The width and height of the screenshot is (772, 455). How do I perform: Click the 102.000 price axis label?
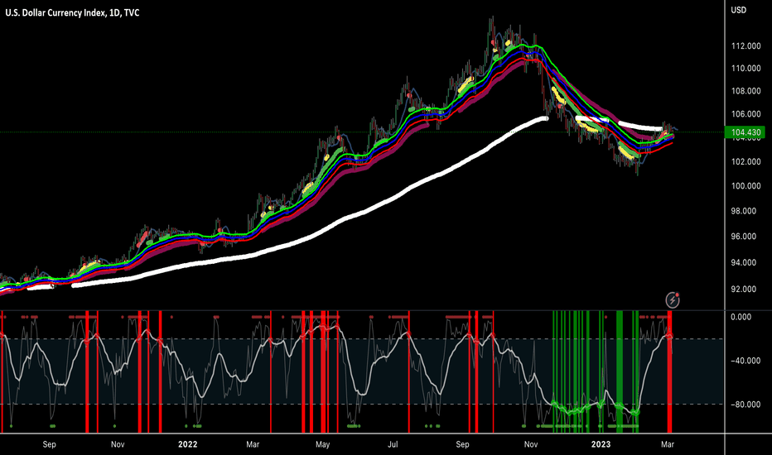point(745,161)
